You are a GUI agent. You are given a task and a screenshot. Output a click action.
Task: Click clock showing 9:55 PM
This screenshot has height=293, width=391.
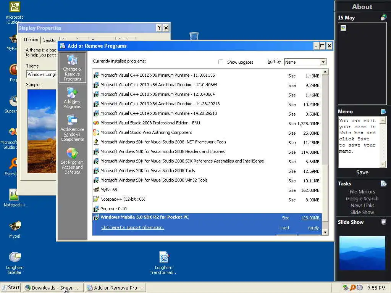tap(376, 288)
